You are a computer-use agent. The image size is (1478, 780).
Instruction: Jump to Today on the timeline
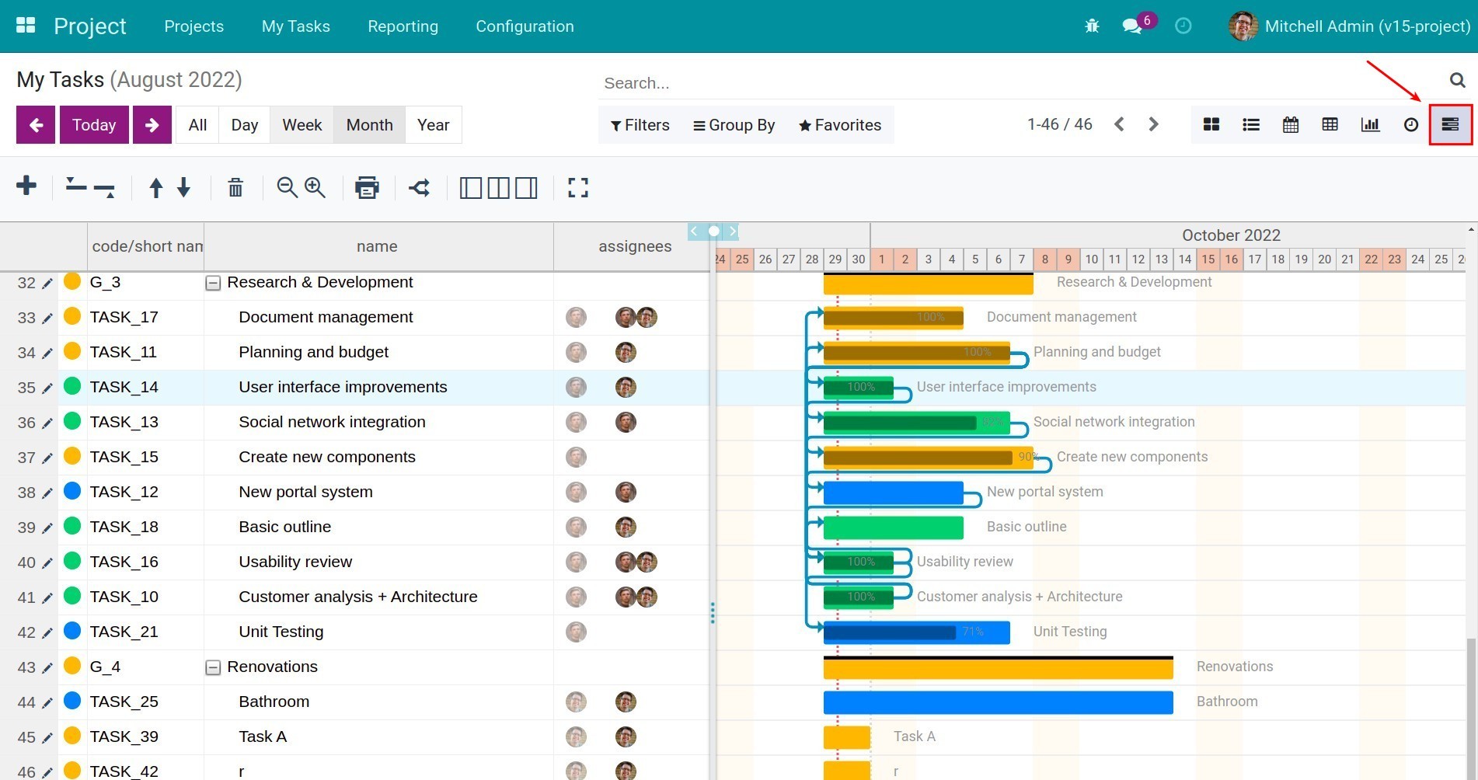(x=93, y=124)
